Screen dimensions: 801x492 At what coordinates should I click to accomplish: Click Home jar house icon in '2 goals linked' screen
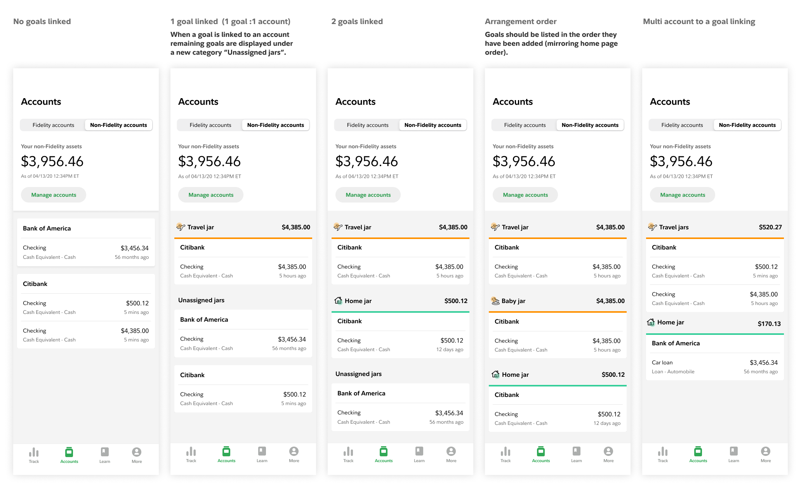point(338,301)
